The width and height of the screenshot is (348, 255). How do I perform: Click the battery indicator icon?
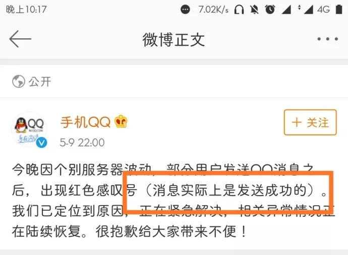tap(339, 9)
